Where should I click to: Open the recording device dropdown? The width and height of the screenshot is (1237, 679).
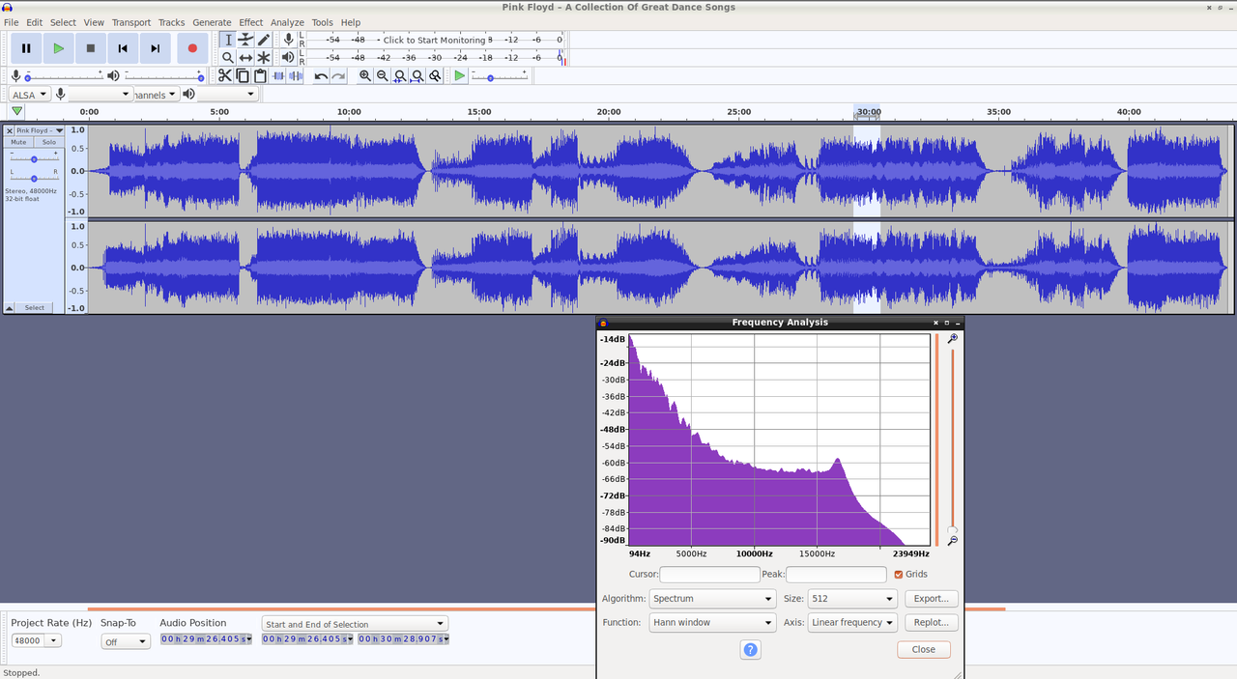[x=101, y=95]
